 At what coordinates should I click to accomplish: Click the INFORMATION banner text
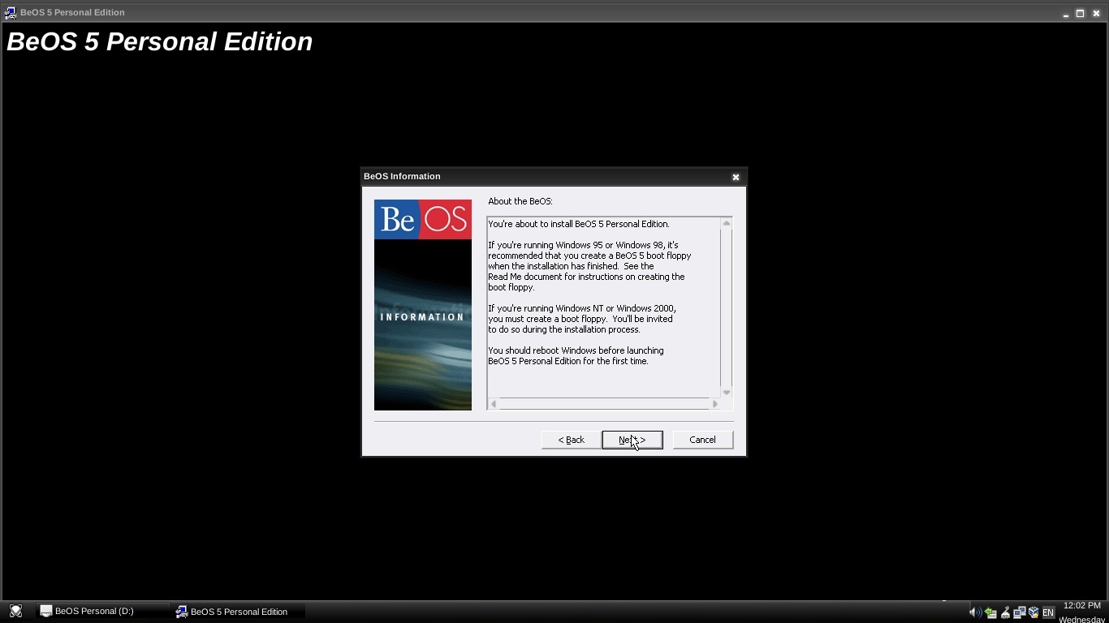[x=422, y=317]
